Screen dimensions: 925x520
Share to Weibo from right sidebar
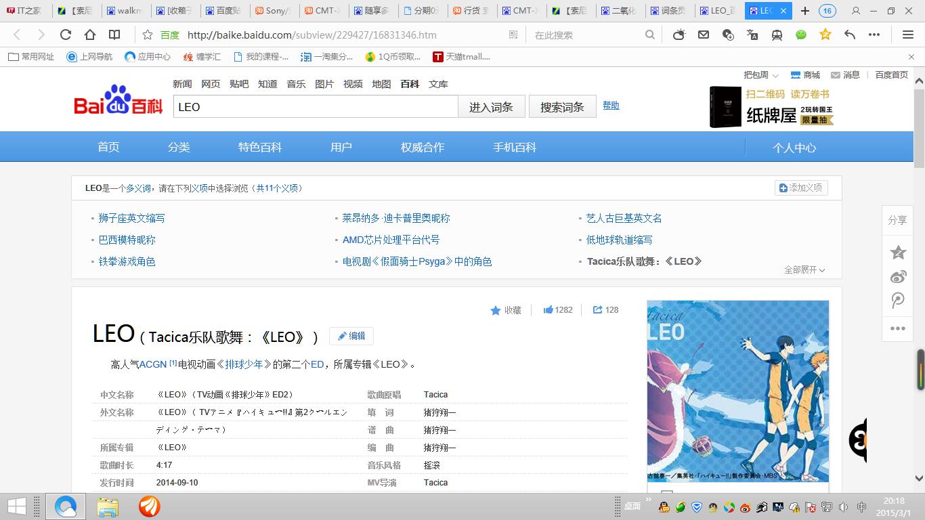tap(898, 276)
